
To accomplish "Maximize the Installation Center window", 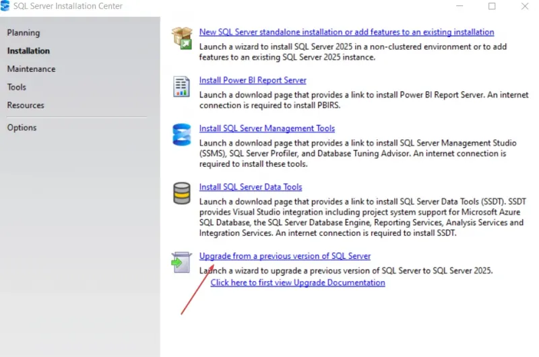I will (x=492, y=6).
